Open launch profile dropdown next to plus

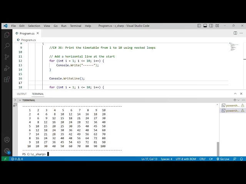[238, 100]
